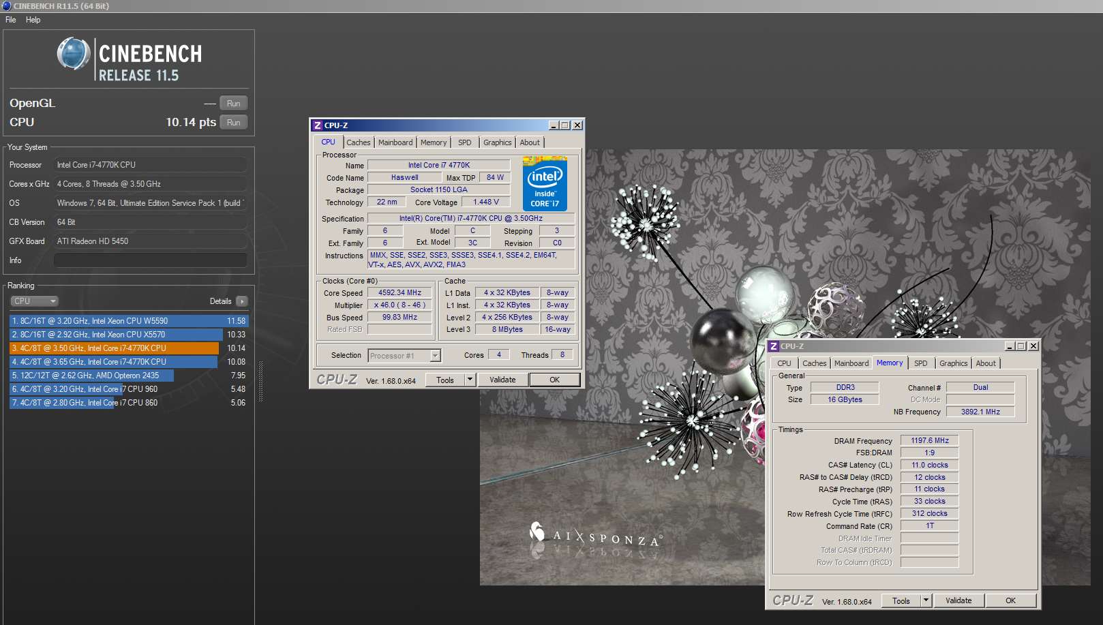Viewport: 1103px width, 625px height.
Task: Click NB Frequency value 3892.1 MHz
Action: pos(980,412)
